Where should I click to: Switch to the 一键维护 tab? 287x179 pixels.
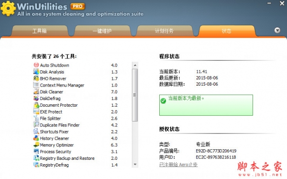102,31
